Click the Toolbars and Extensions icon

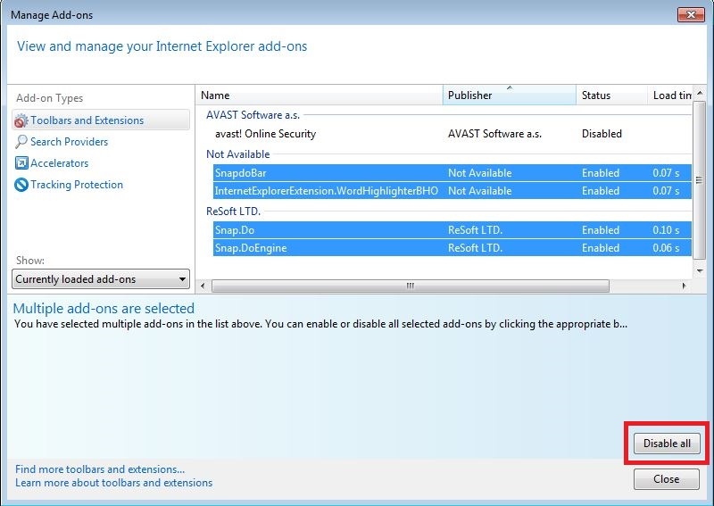pyautogui.click(x=21, y=120)
